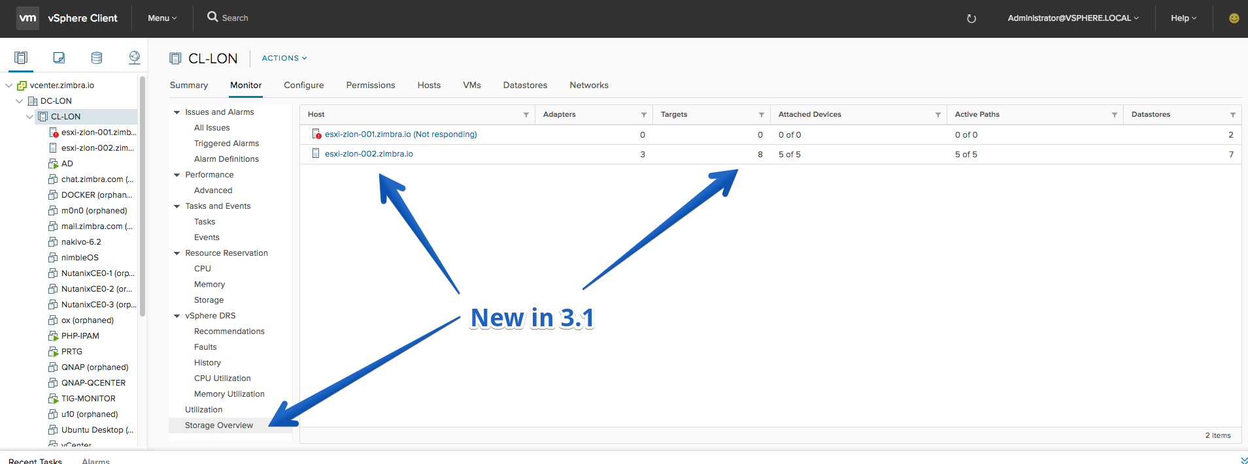This screenshot has height=464, width=1248.
Task: Select Storage Overview in the Monitor menu
Action: (x=219, y=425)
